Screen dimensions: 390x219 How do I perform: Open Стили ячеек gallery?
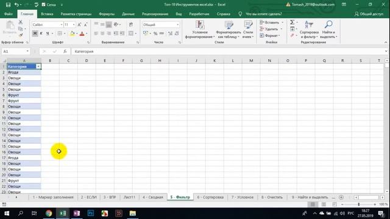(x=248, y=29)
